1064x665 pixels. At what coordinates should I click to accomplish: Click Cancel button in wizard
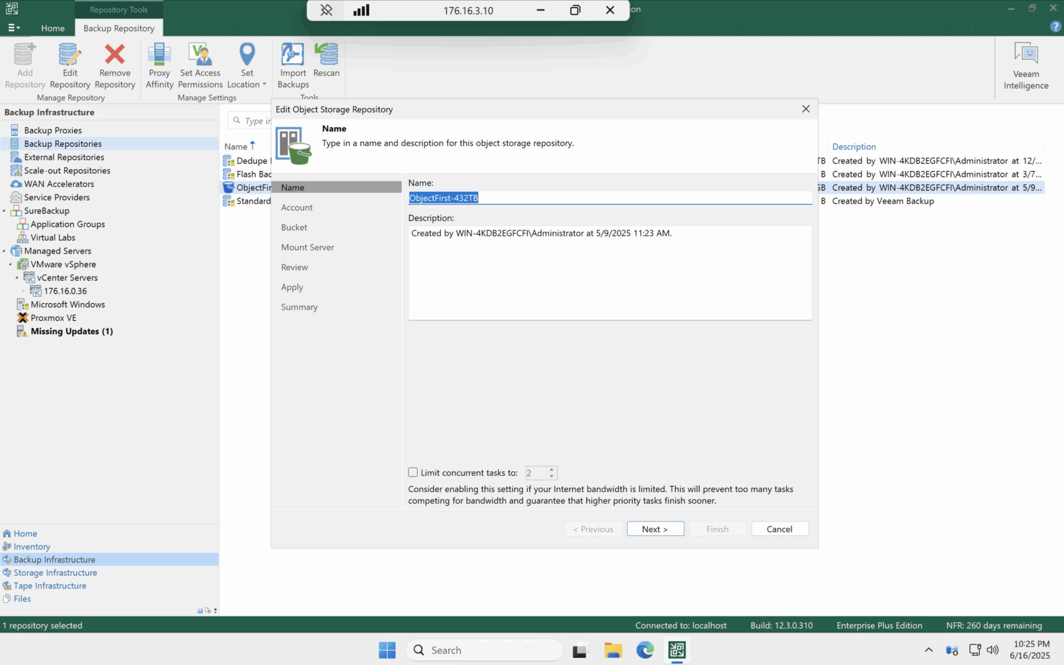pos(779,529)
